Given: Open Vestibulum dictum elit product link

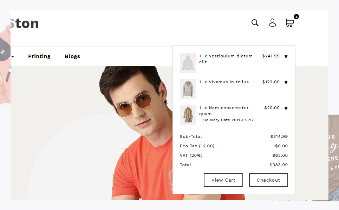Looking at the screenshot, I should point(226,59).
